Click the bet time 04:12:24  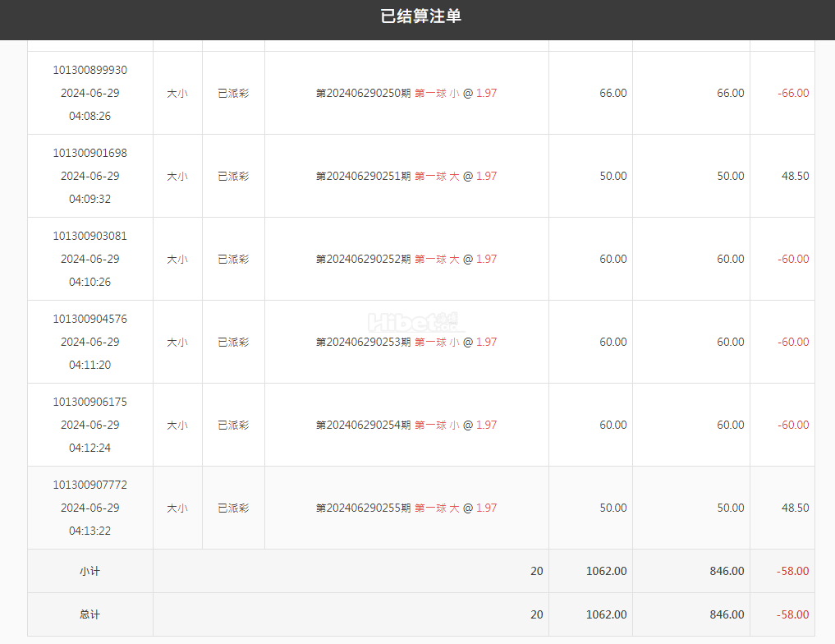click(90, 448)
